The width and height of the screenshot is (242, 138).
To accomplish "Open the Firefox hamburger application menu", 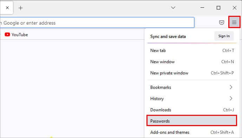I will 234,22.
